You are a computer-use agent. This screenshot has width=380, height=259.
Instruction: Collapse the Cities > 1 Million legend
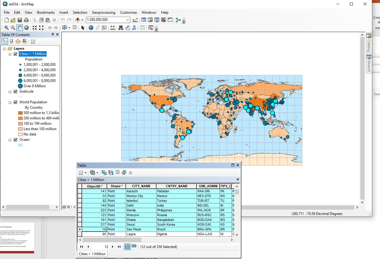(x=10, y=54)
